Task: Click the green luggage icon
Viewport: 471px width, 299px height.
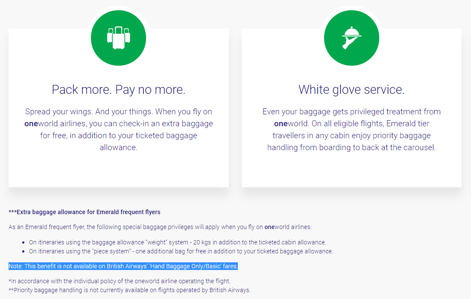Action: pos(118,38)
